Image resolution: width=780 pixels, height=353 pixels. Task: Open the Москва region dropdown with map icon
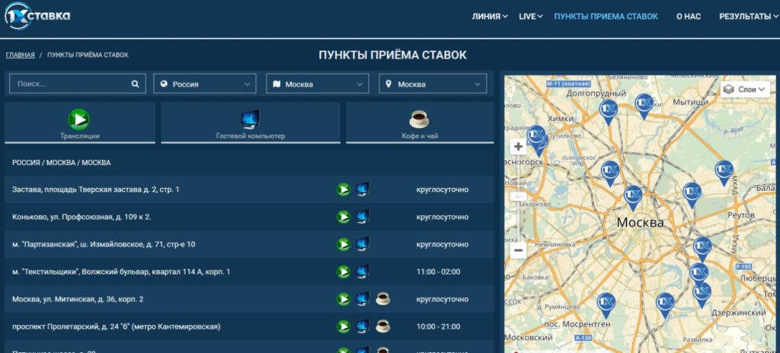(x=318, y=84)
